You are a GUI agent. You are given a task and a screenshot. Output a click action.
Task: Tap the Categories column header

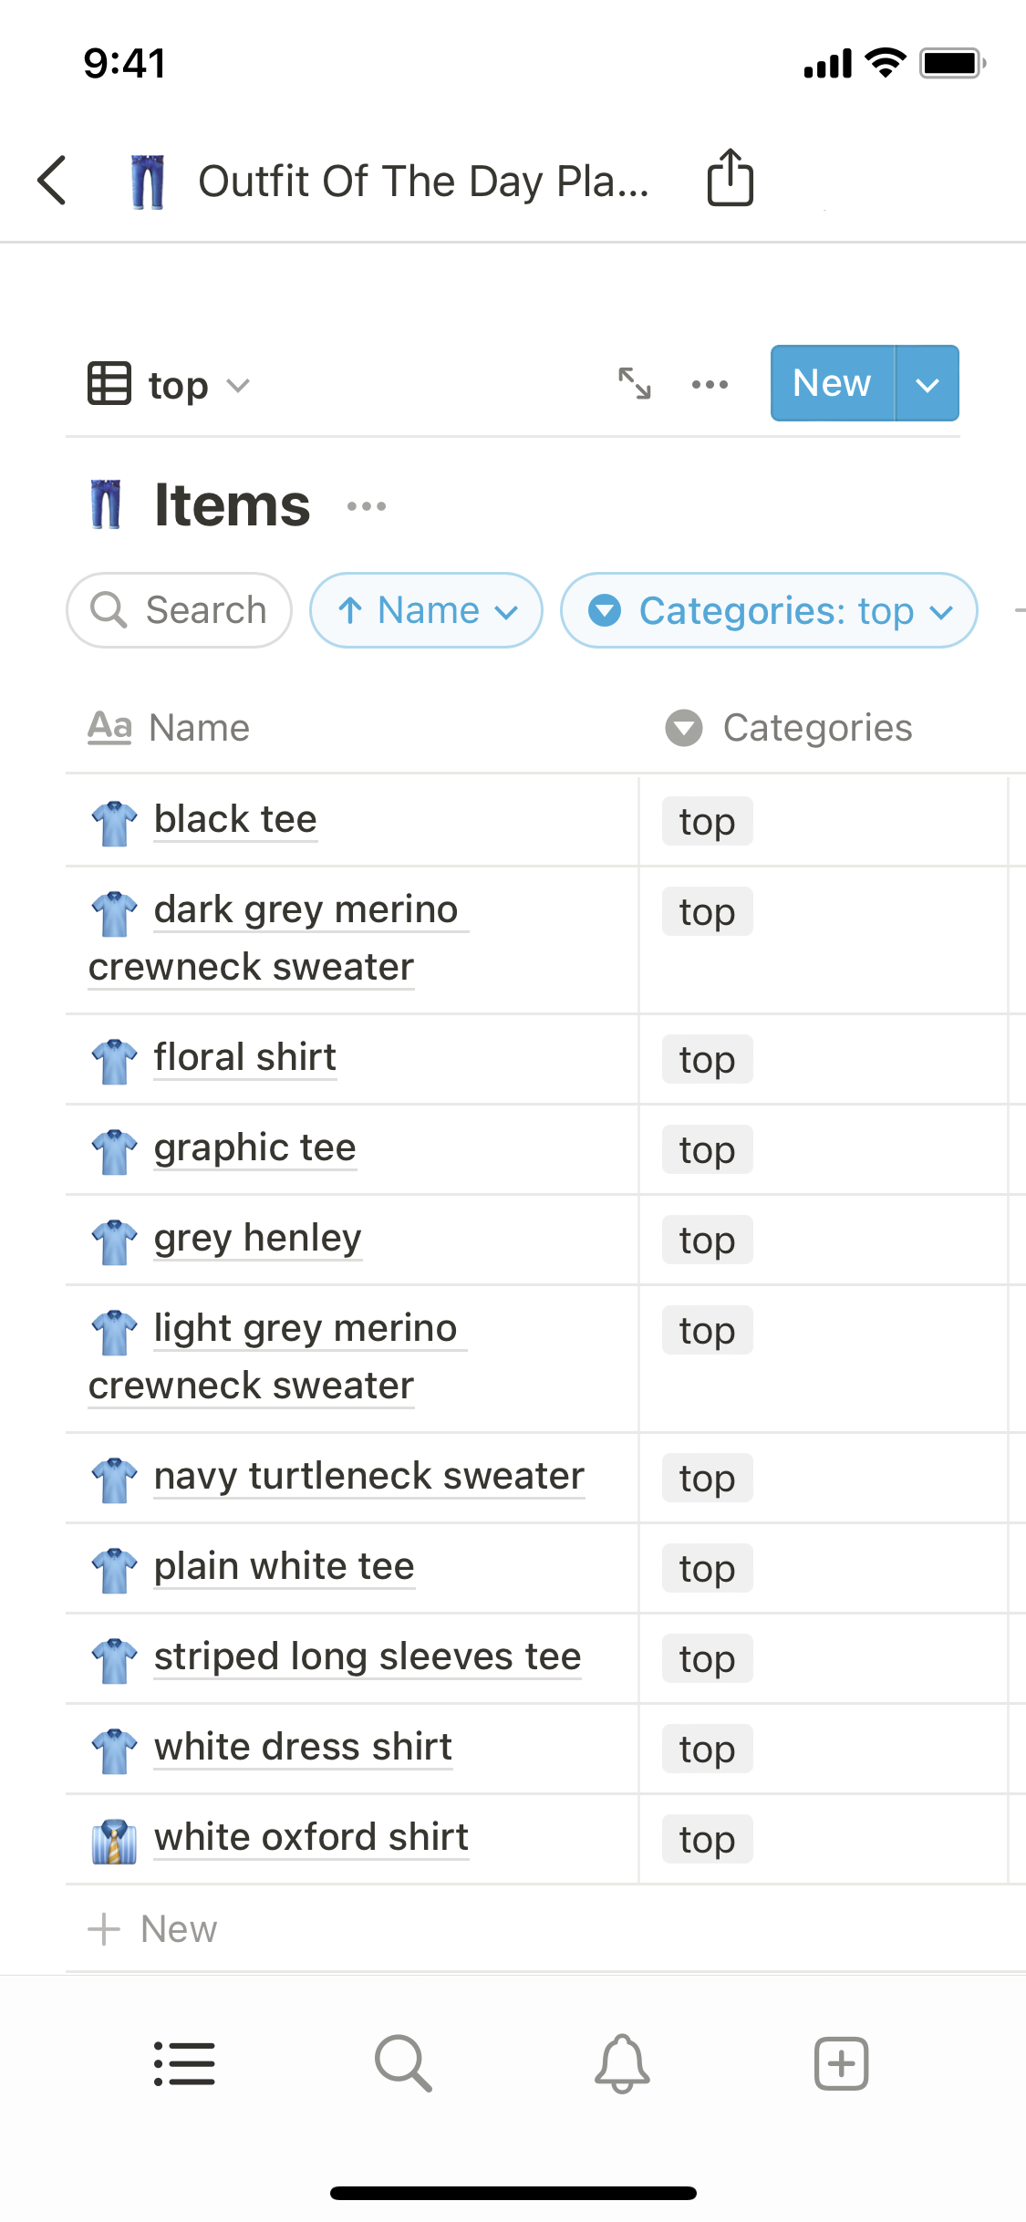click(816, 728)
